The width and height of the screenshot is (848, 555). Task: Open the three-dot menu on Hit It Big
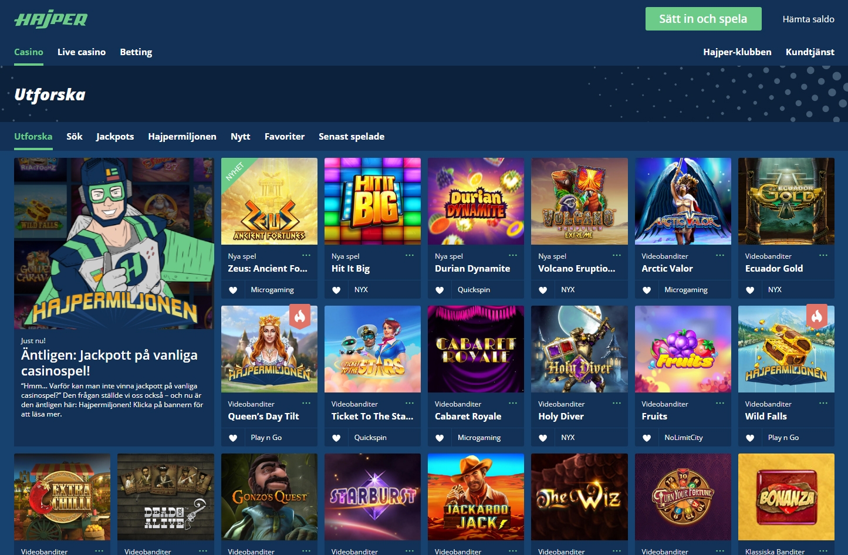(x=410, y=255)
